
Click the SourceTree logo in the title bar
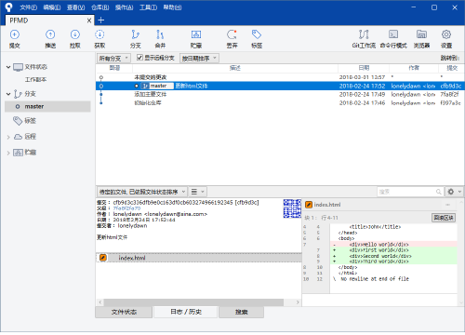(8, 7)
